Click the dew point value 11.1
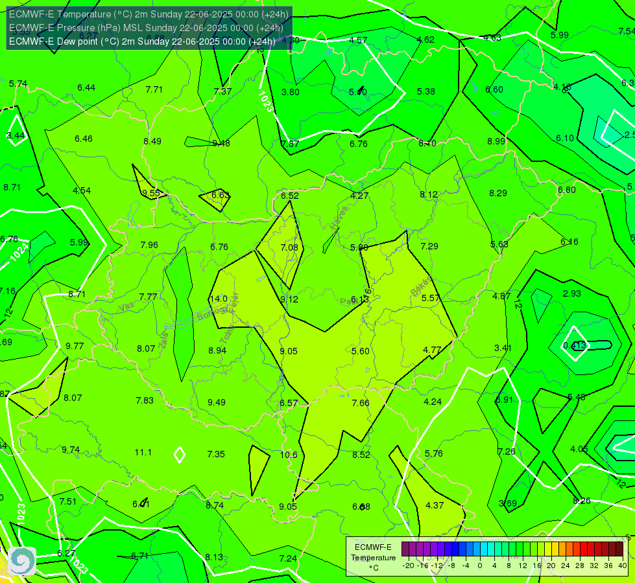The width and height of the screenshot is (635, 583). [x=143, y=452]
